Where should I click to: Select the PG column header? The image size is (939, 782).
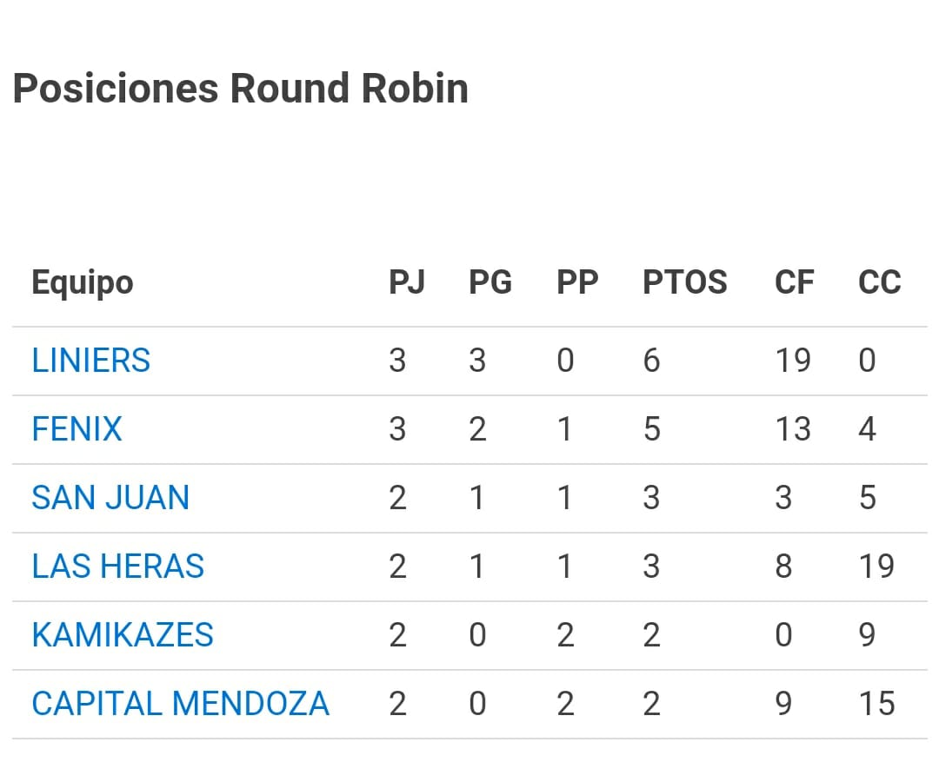(x=490, y=282)
